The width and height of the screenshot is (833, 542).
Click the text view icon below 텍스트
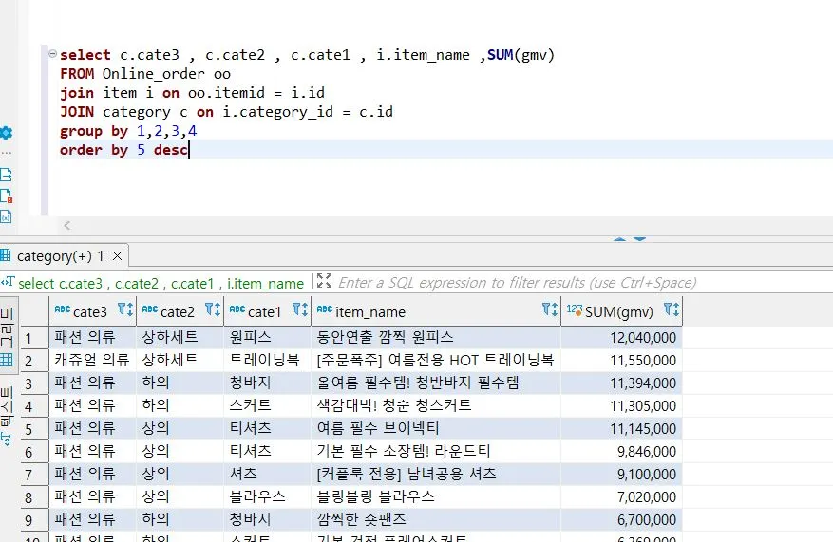point(7,439)
